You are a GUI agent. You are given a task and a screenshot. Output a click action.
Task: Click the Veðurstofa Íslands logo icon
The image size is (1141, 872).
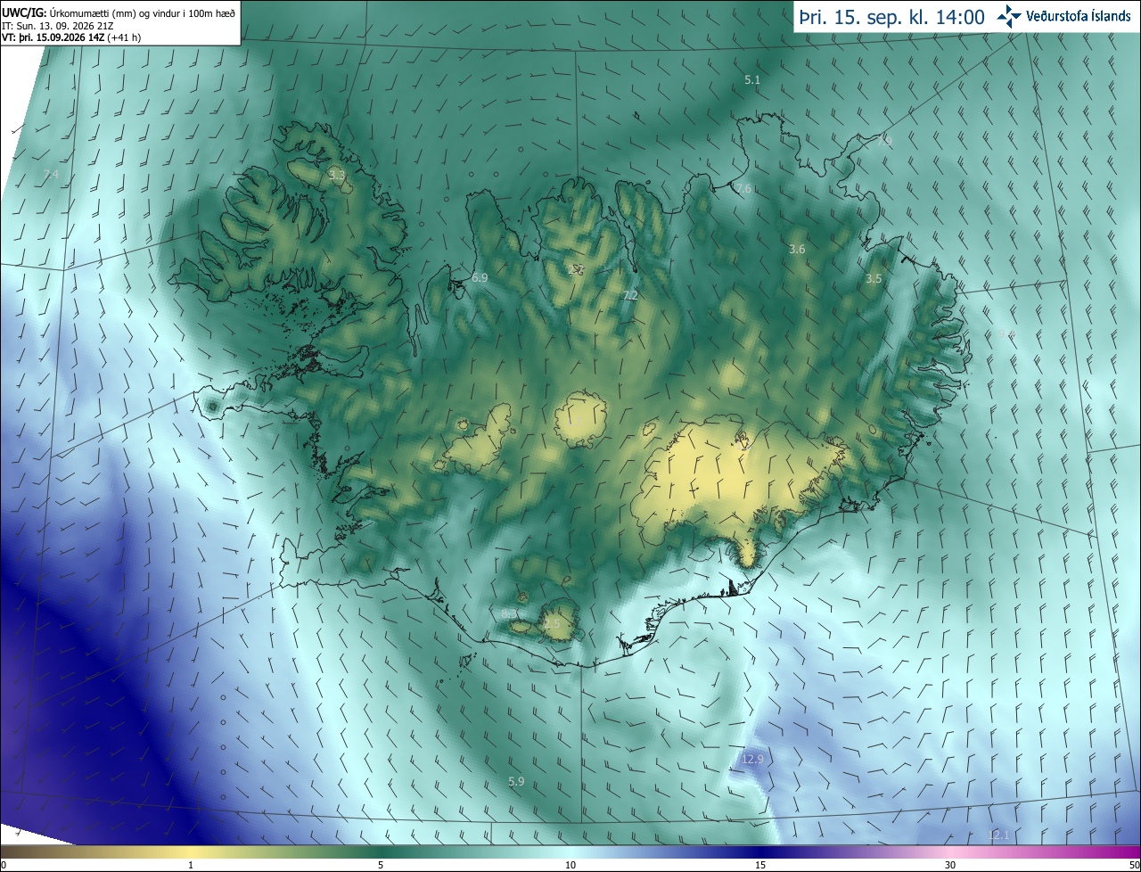coord(1009,15)
